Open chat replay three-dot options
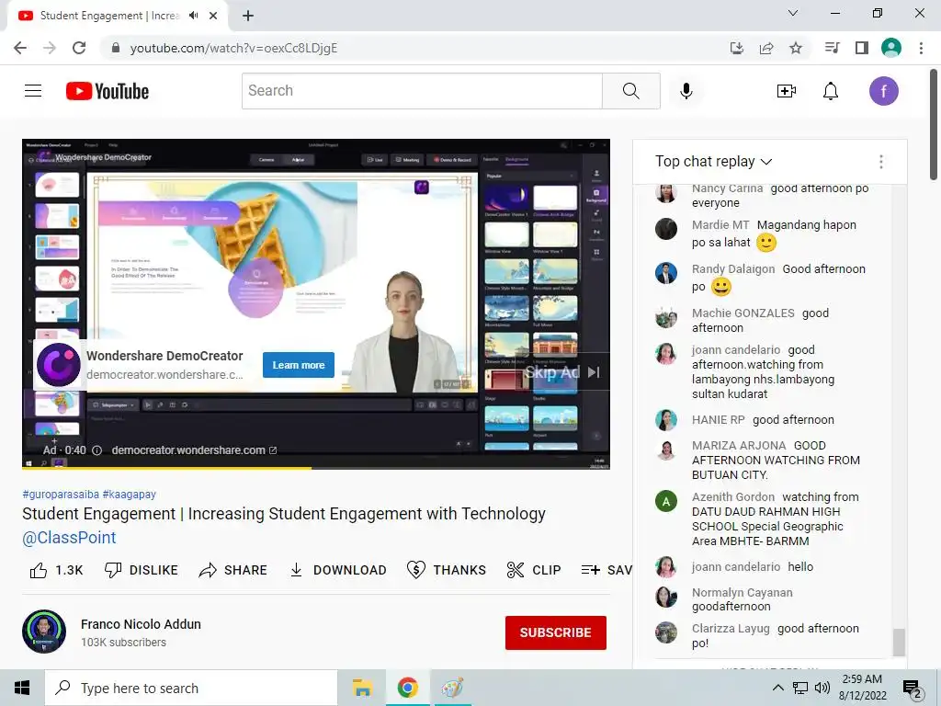The width and height of the screenshot is (941, 706). pos(880,162)
